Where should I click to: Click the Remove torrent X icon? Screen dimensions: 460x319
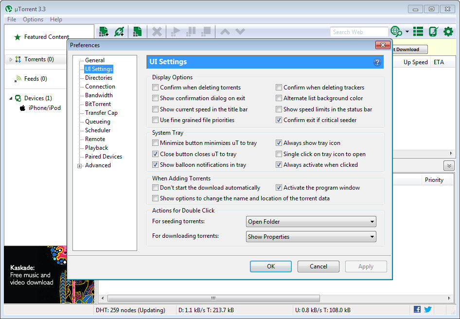click(x=157, y=32)
